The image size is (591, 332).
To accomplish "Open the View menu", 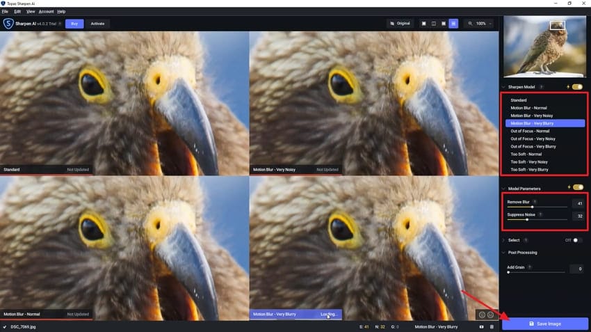I will pos(31,11).
